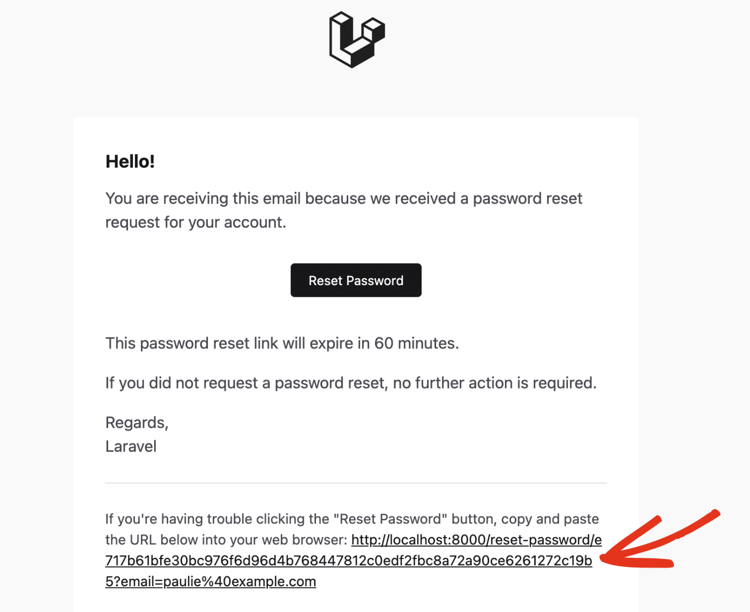Click the http://localhost:8000 portion of the link
Screen dimensions: 750x612
click(418, 540)
